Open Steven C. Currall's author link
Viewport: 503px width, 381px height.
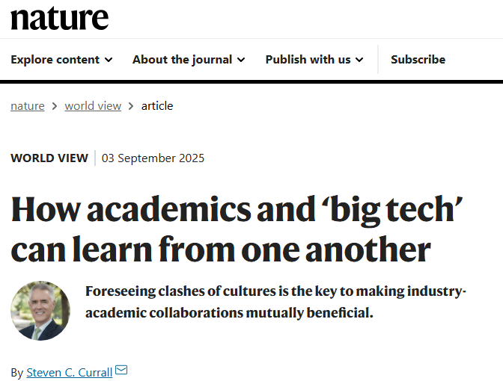point(69,372)
